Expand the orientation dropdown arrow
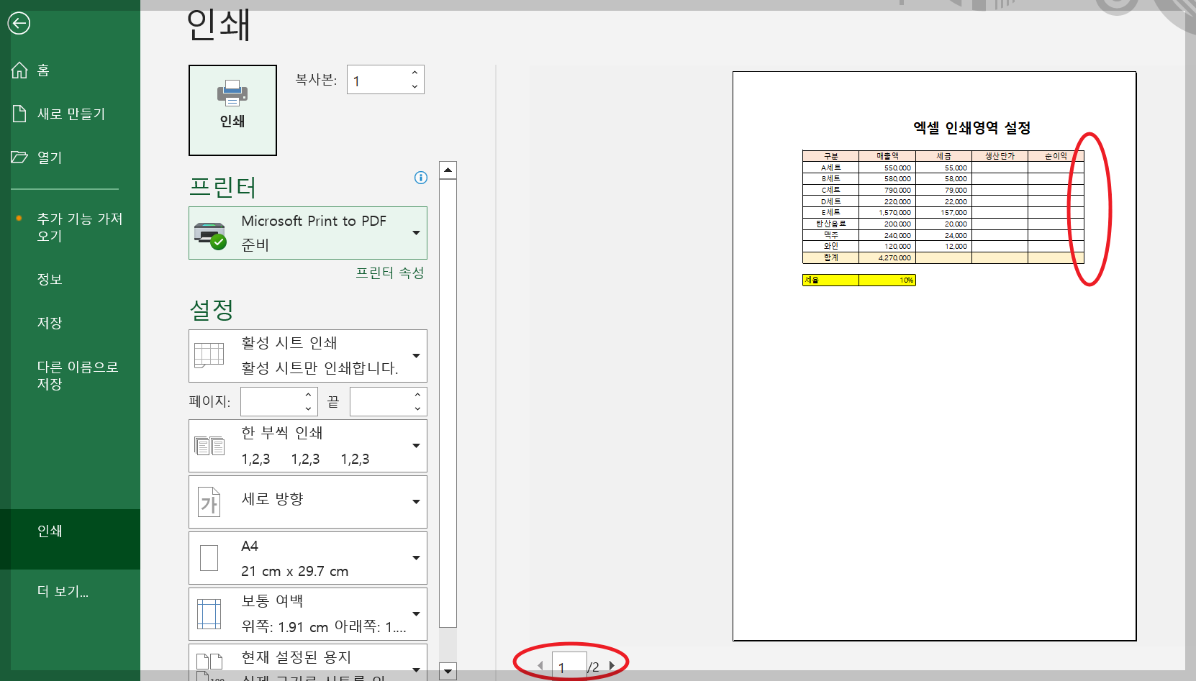This screenshot has width=1196, height=681. tap(416, 502)
